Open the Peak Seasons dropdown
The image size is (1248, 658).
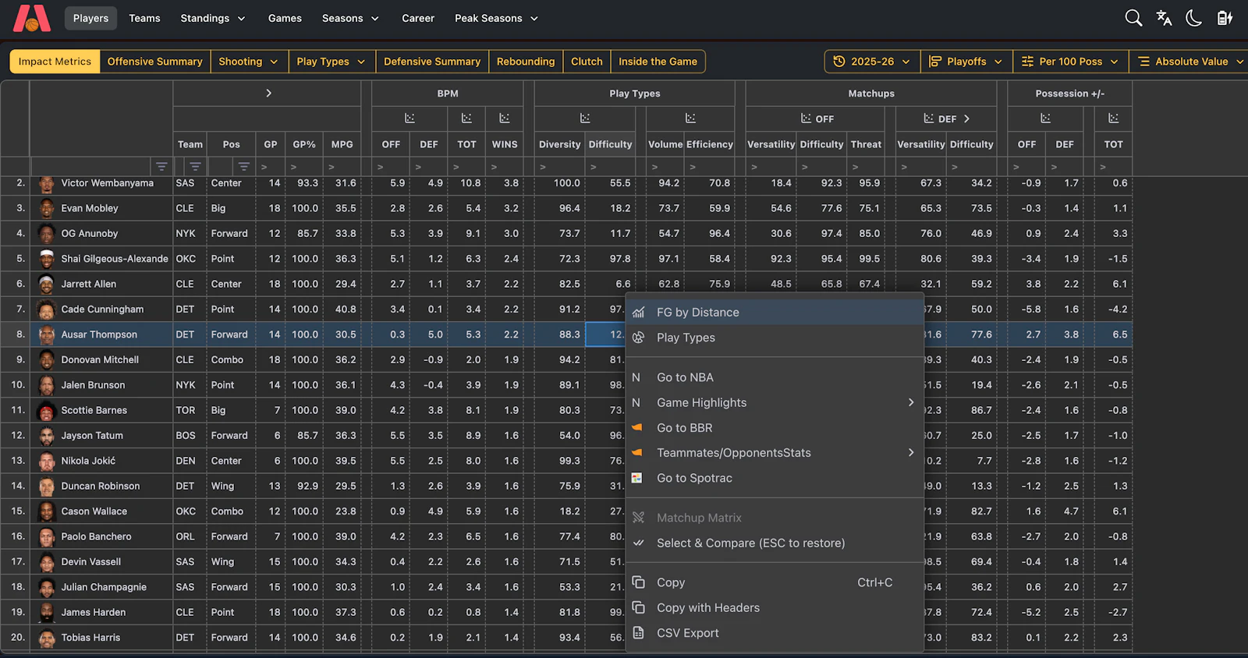[x=496, y=18]
